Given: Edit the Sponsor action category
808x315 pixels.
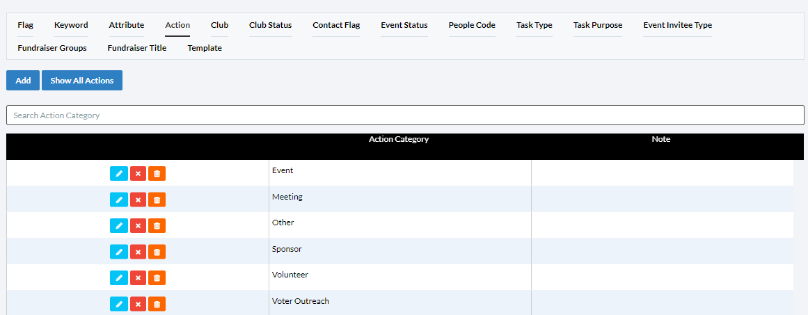Looking at the screenshot, I should [x=118, y=252].
